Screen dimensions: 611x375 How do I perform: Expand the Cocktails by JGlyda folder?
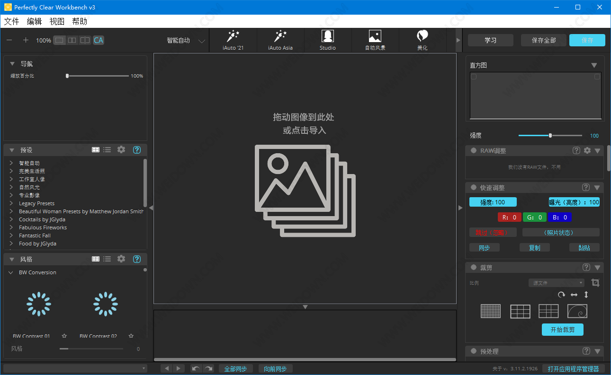point(11,219)
